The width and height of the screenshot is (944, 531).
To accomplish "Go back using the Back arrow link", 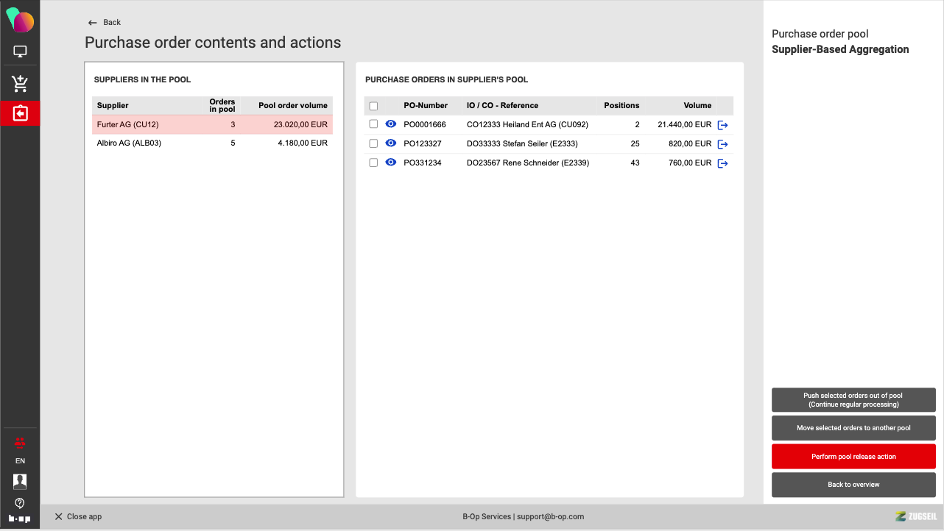I will pos(104,23).
